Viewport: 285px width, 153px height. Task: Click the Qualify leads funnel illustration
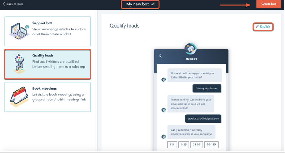point(19,64)
